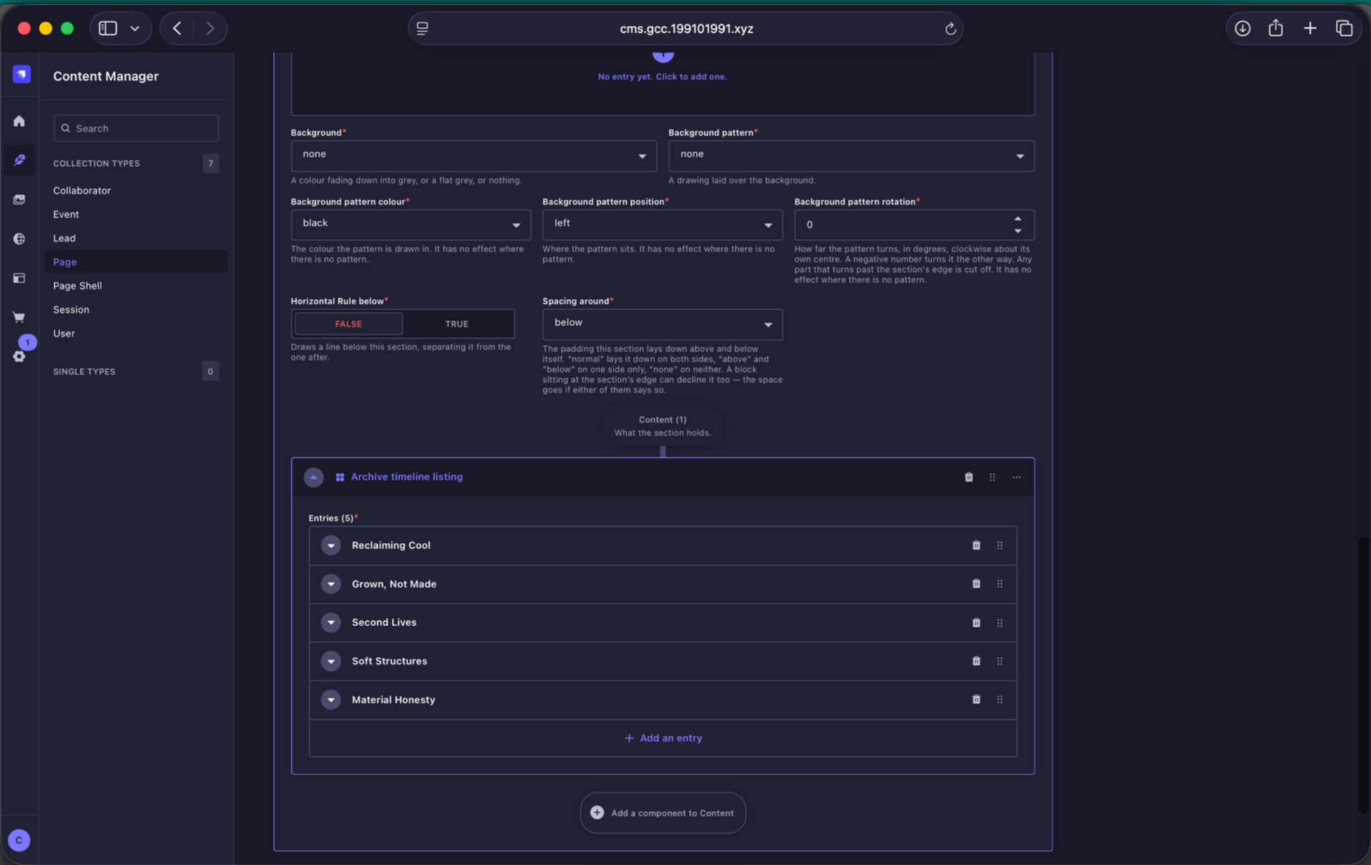Open the layout builder icon in the left rail
This screenshot has width=1371, height=865.
pos(19,278)
